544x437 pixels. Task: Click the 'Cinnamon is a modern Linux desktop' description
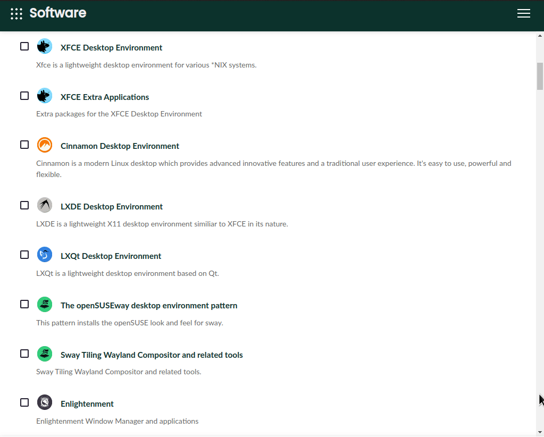tap(273, 169)
